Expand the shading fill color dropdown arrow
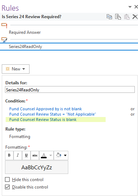138x196 pixels. click(65, 155)
